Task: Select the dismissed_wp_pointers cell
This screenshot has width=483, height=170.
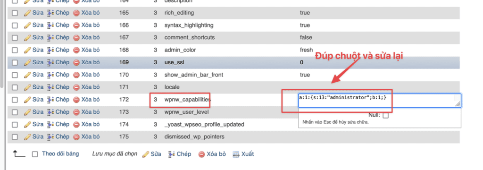Action: click(x=194, y=136)
